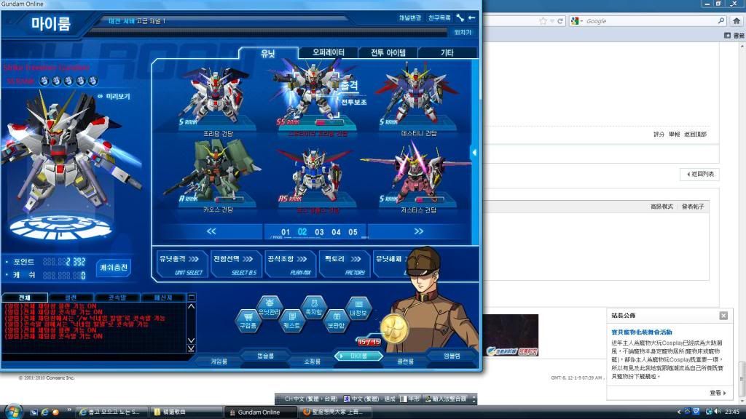This screenshot has width=746, height=419.
Task: Click the 특치함 medal hexagon icon
Action: coord(313,306)
